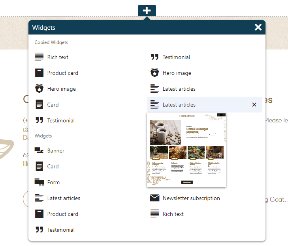Remove the highlighted Latest articles copied widget
The width and height of the screenshot is (288, 246).
pyautogui.click(x=254, y=105)
